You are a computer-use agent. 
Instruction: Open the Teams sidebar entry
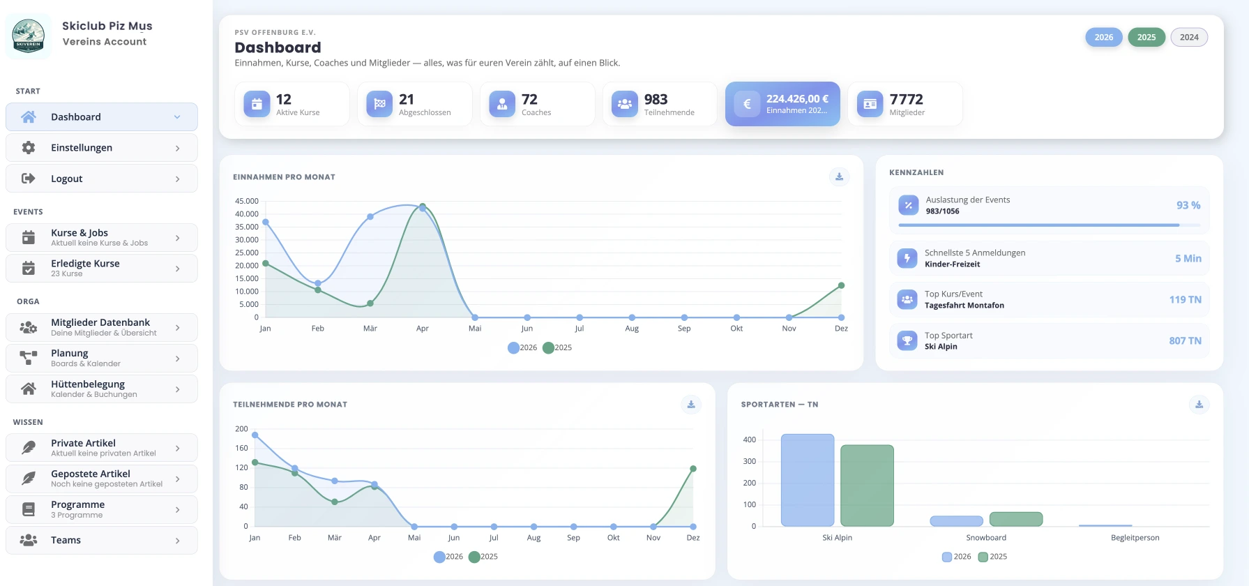pos(102,541)
